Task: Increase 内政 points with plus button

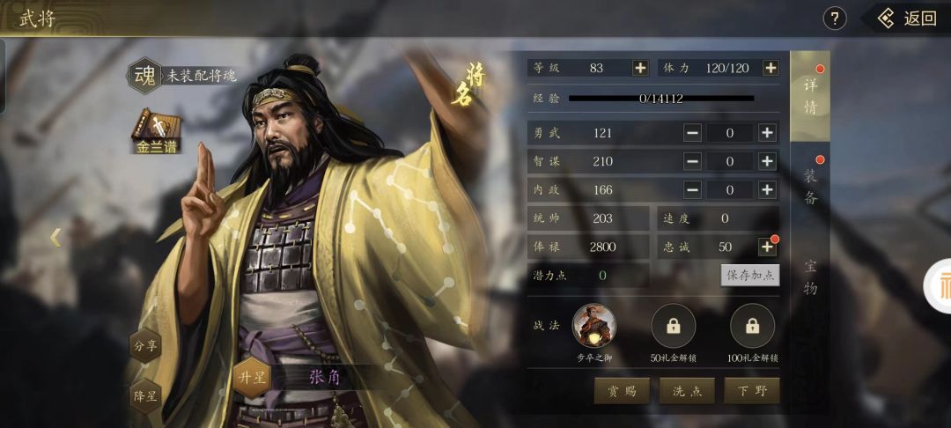Action: pyautogui.click(x=767, y=189)
